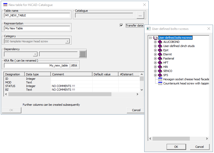The width and height of the screenshot is (214, 153).
Task: Click the Dependency text field
Action: (58, 54)
